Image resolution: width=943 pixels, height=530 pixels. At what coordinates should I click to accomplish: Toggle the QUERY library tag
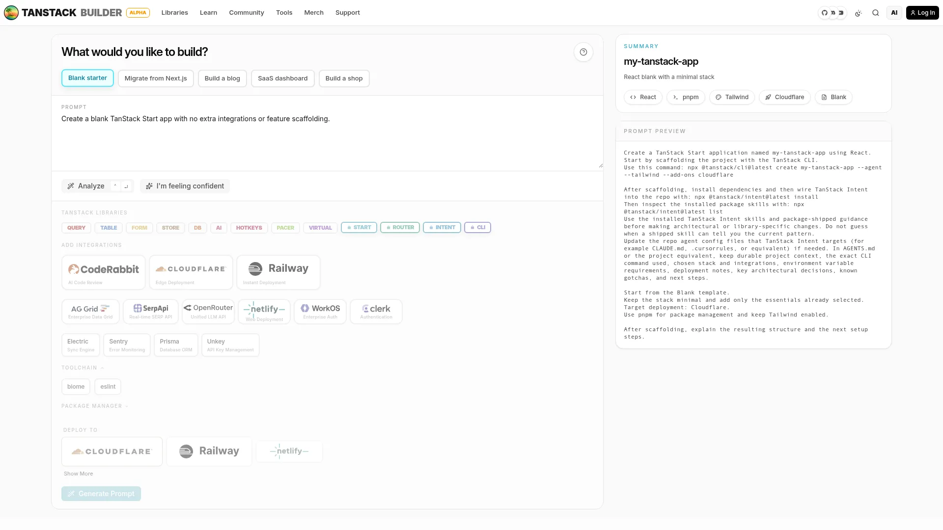[x=76, y=228]
